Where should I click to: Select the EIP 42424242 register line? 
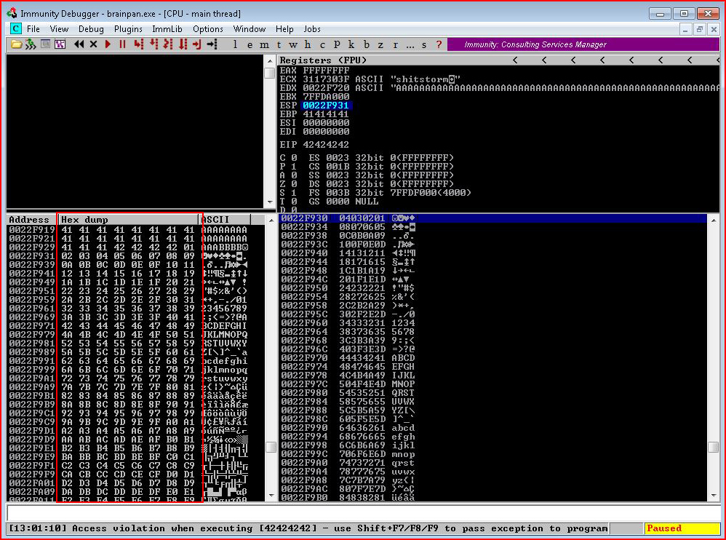(x=314, y=145)
